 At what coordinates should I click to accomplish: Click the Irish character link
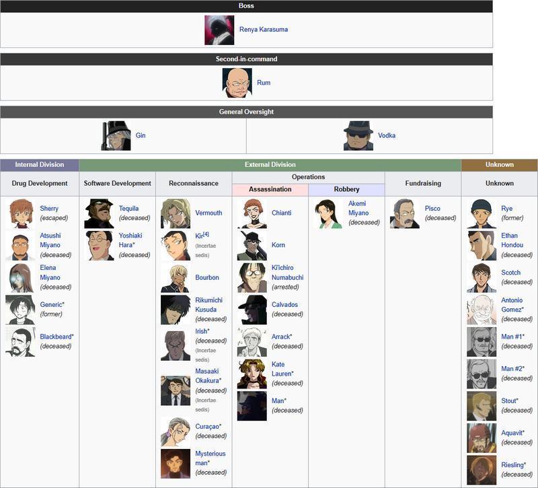coord(201,331)
